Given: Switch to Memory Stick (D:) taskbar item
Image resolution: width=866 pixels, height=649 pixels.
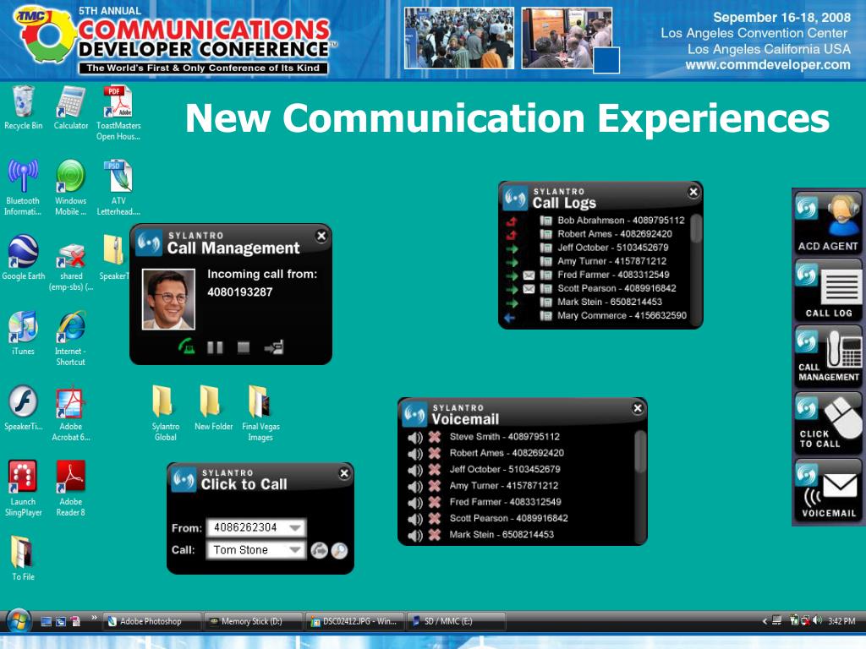Looking at the screenshot, I should point(253,621).
